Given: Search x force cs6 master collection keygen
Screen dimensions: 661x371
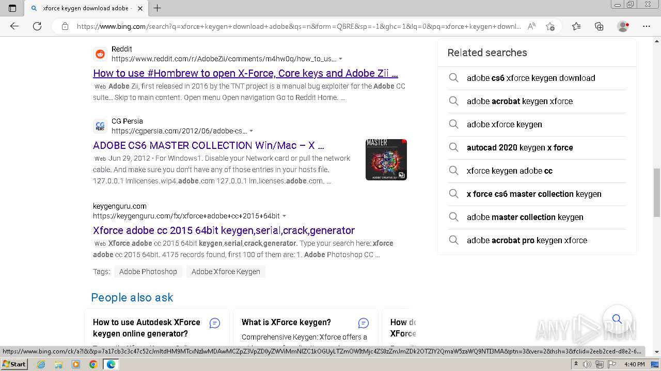Looking at the screenshot, I should [x=537, y=194].
